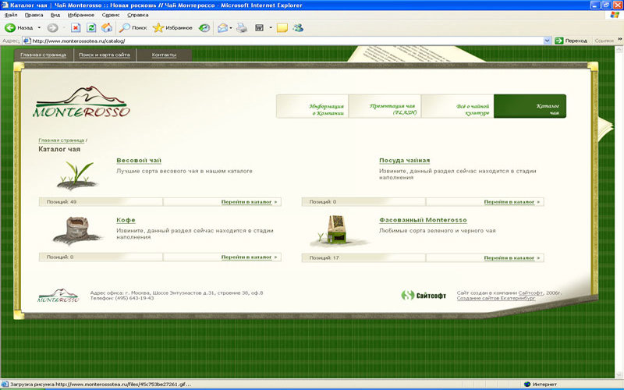Open the Discuss yellow note icon
Image resolution: width=624 pixels, height=390 pixels.
tap(282, 28)
